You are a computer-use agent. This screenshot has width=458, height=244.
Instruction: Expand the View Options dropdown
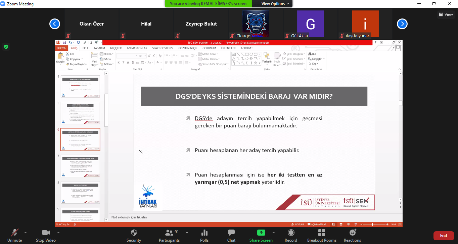pyautogui.click(x=275, y=4)
